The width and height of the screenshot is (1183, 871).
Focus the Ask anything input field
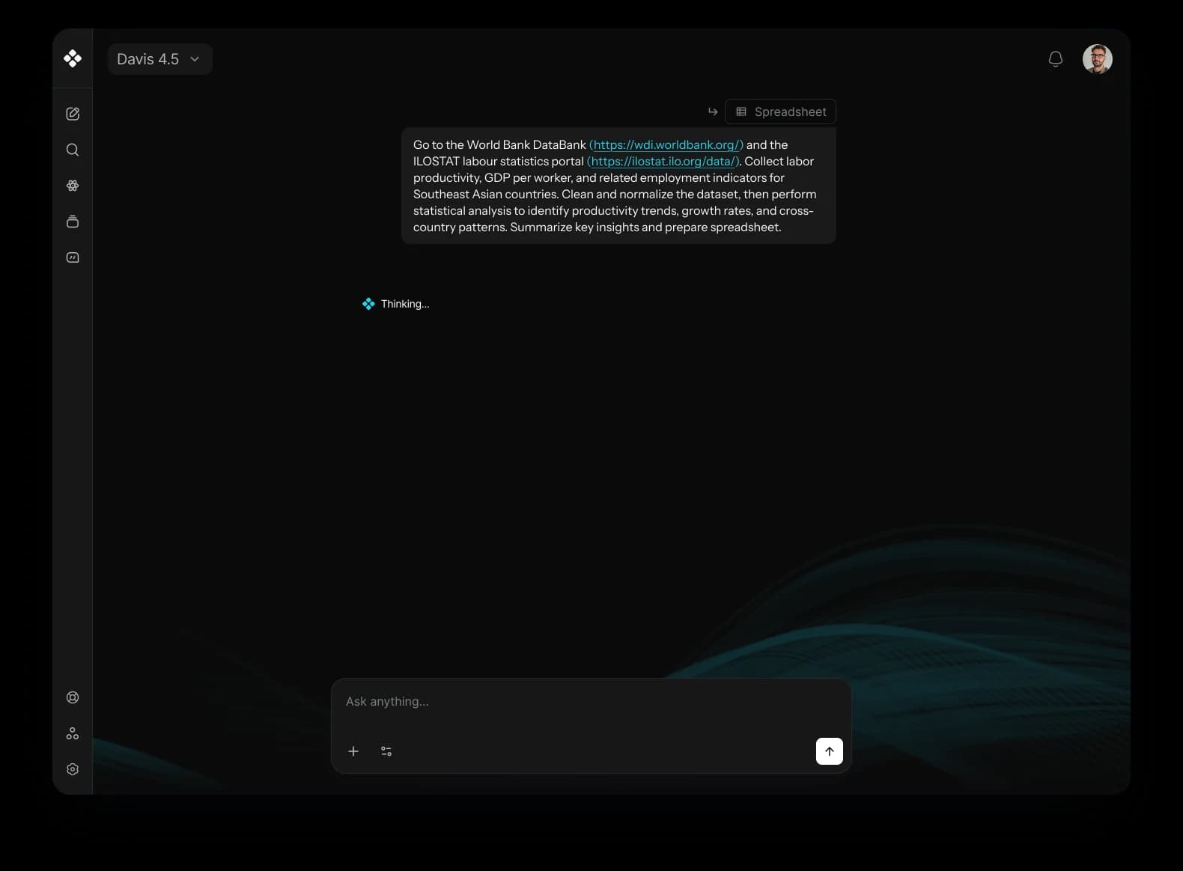pos(591,702)
